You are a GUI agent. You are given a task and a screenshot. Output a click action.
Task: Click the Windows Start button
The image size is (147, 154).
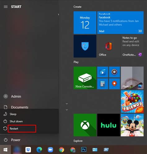click(5, 150)
